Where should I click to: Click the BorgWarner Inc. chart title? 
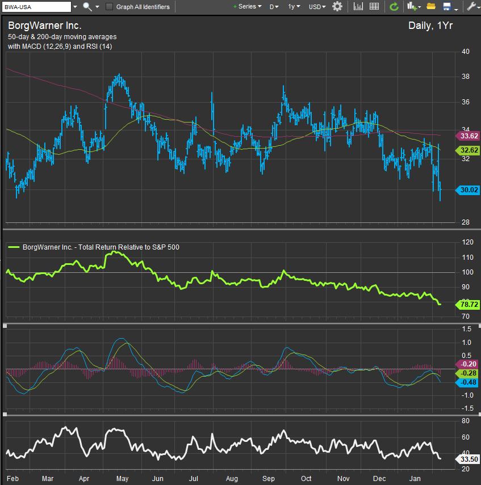pyautogui.click(x=45, y=26)
